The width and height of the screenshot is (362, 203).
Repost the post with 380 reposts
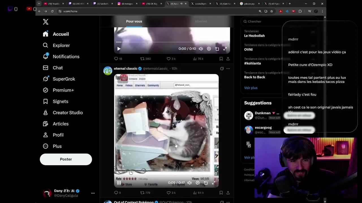click(x=146, y=59)
